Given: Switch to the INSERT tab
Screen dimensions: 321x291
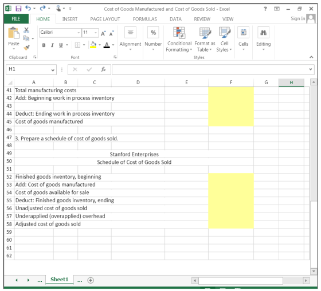Looking at the screenshot, I should click(70, 19).
